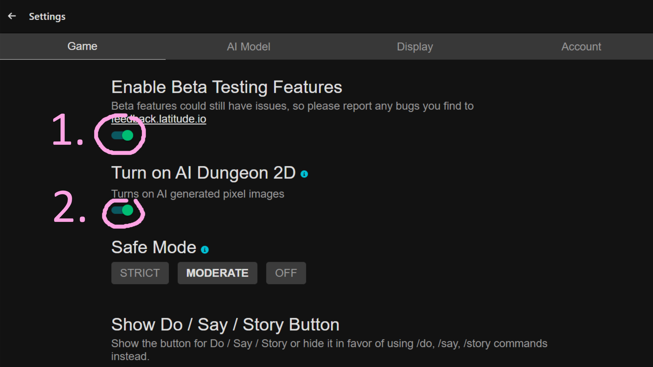Image resolution: width=653 pixels, height=367 pixels.
Task: Select MODERATE safe mode option
Action: point(217,273)
